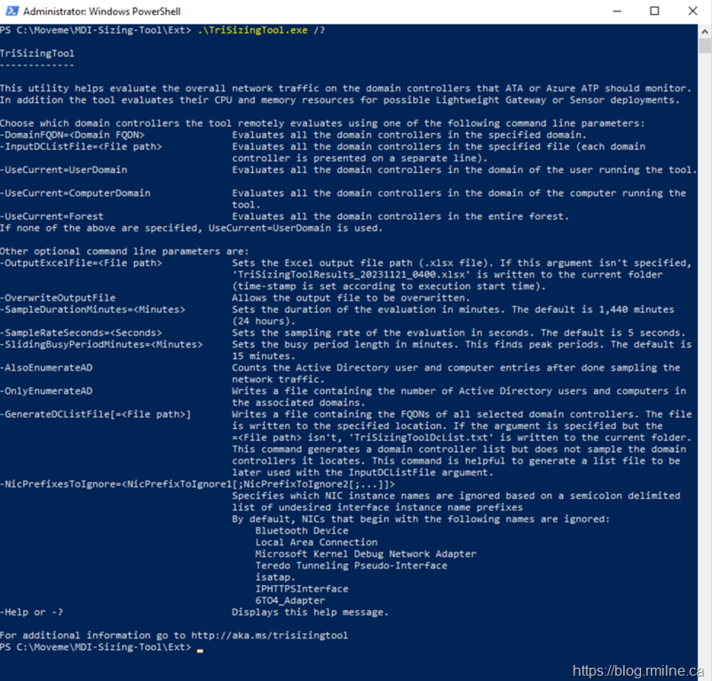The height and width of the screenshot is (681, 712).
Task: Click the blinking cursor at the last prompt
Action: pos(201,648)
